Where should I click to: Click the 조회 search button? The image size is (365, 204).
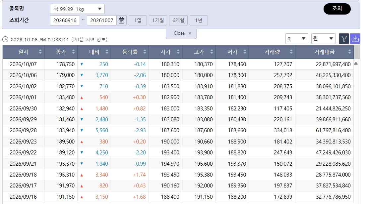tap(337, 9)
